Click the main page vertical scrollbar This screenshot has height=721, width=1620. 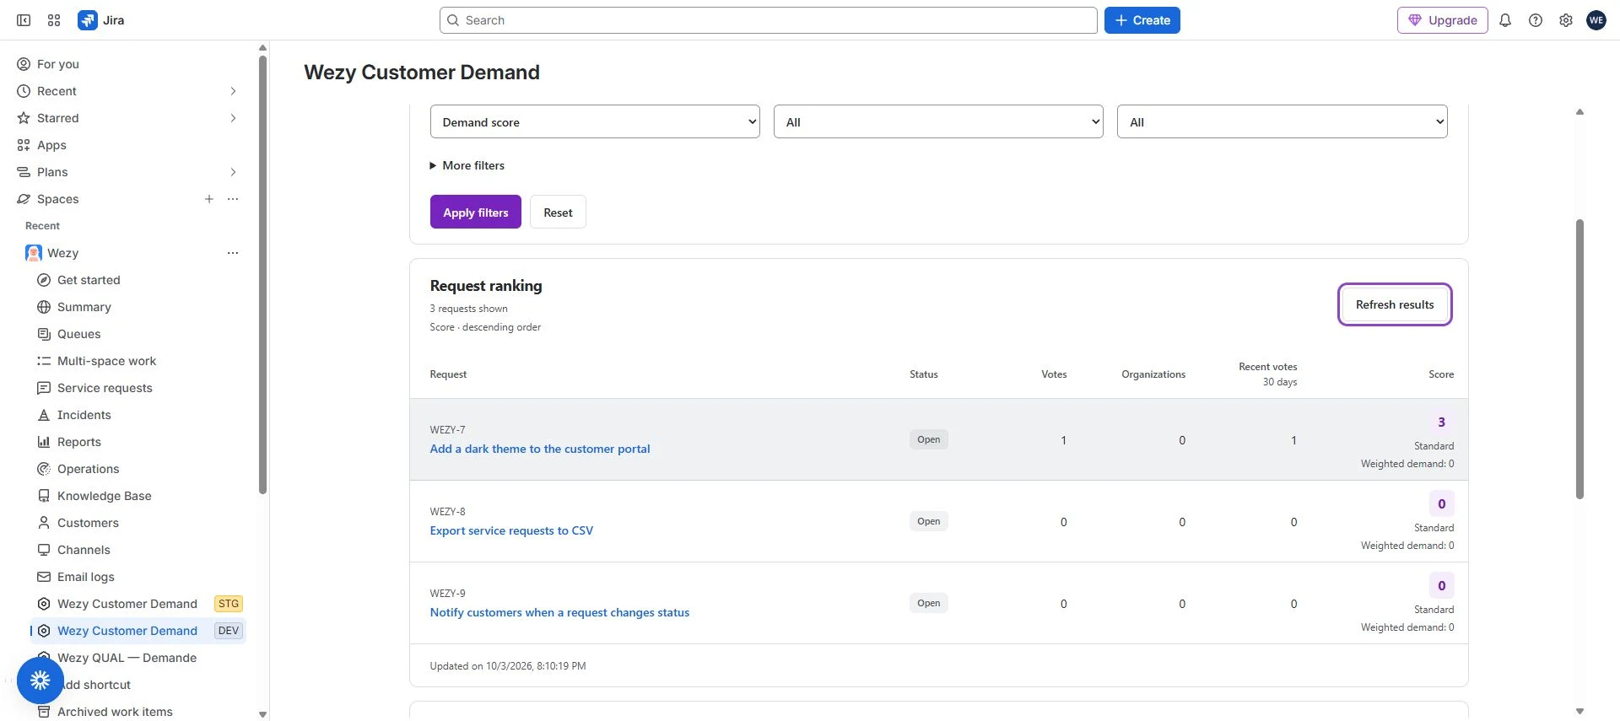point(1579,359)
